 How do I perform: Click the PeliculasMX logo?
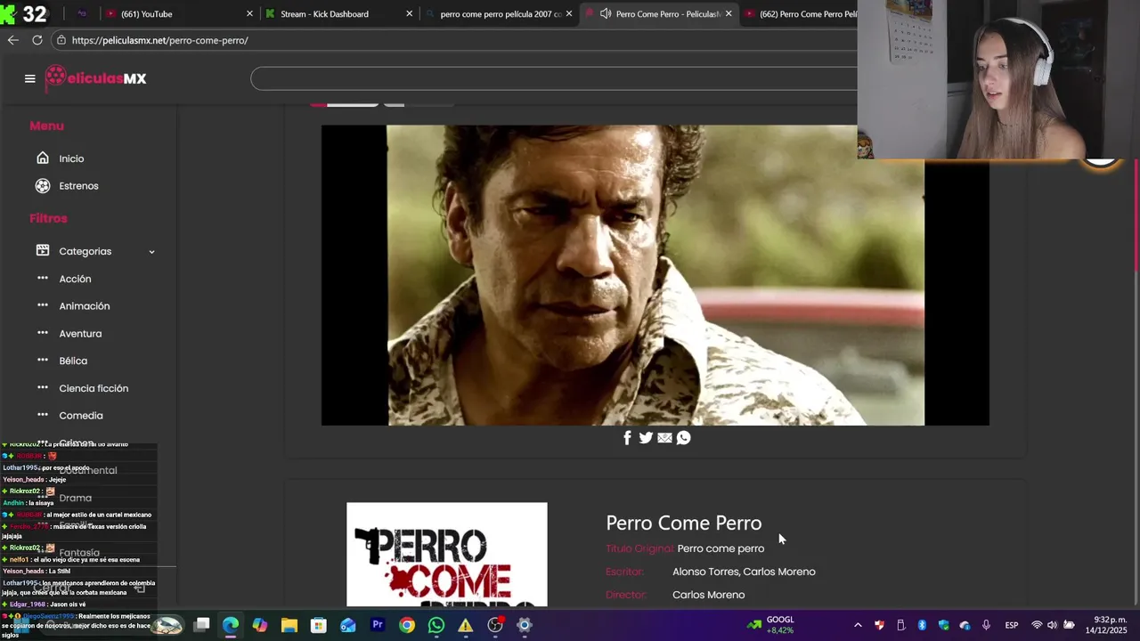tap(95, 77)
